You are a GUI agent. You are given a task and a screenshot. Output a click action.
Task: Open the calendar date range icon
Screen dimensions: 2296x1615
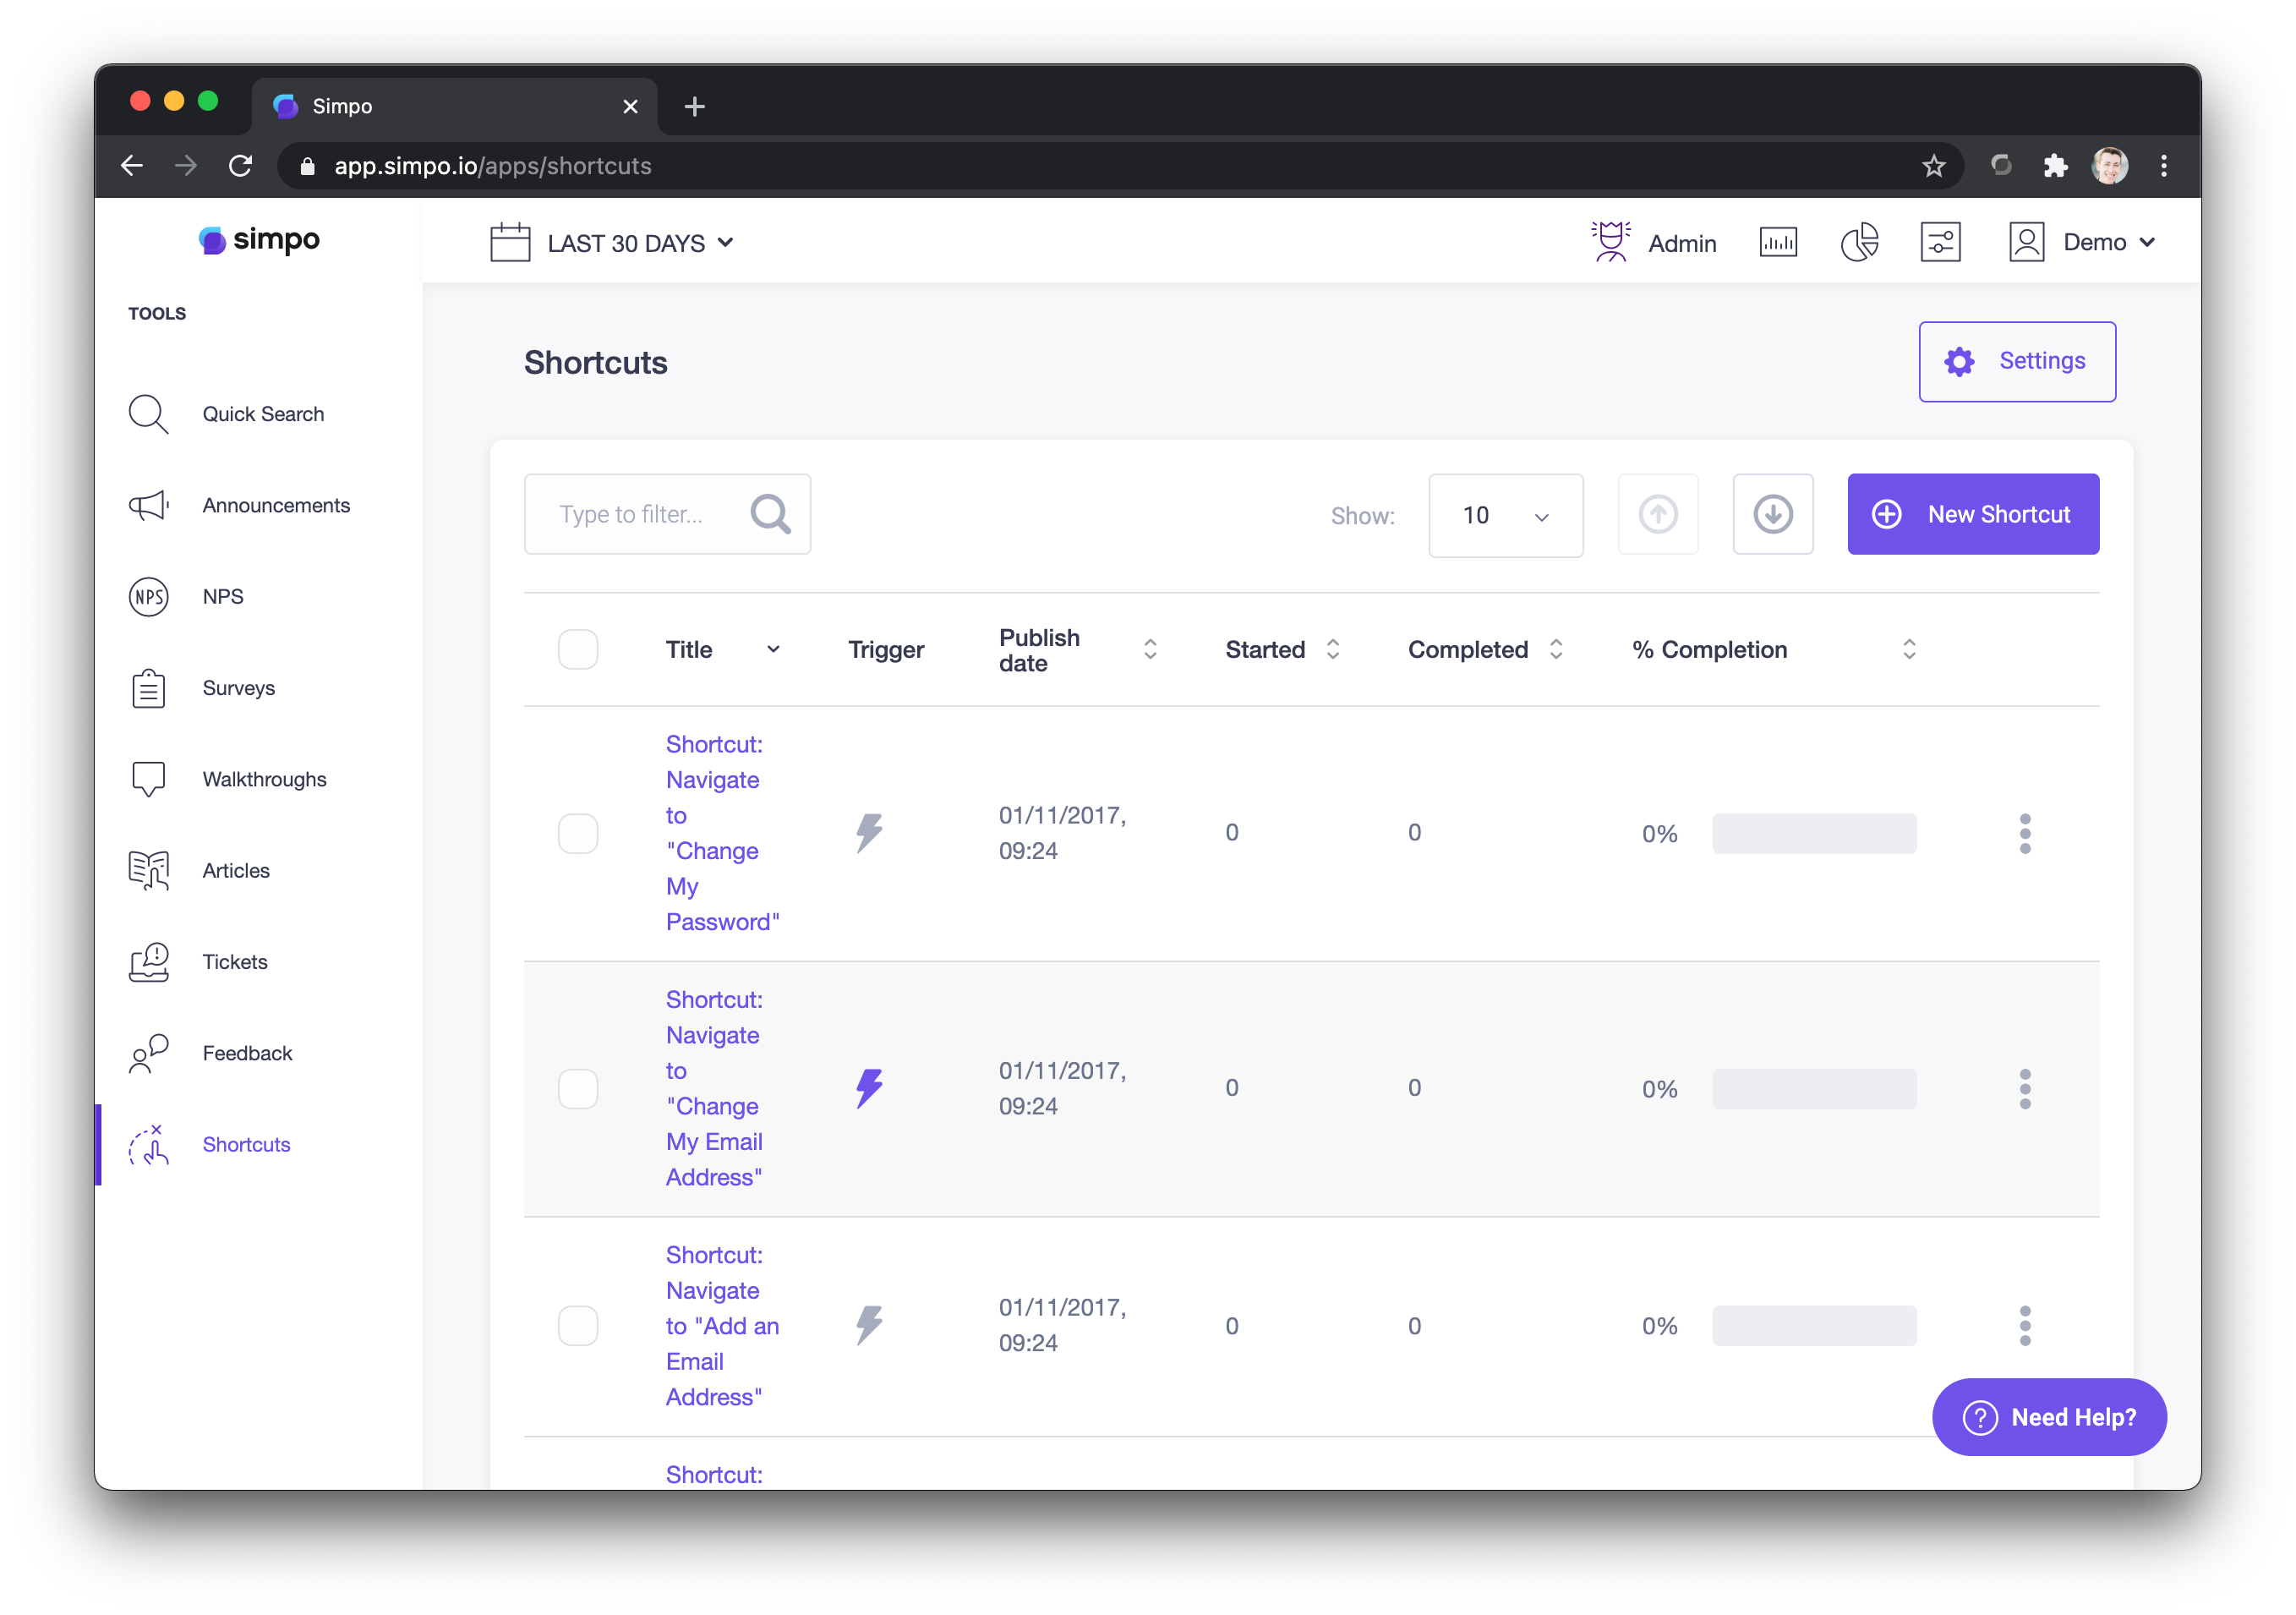510,243
